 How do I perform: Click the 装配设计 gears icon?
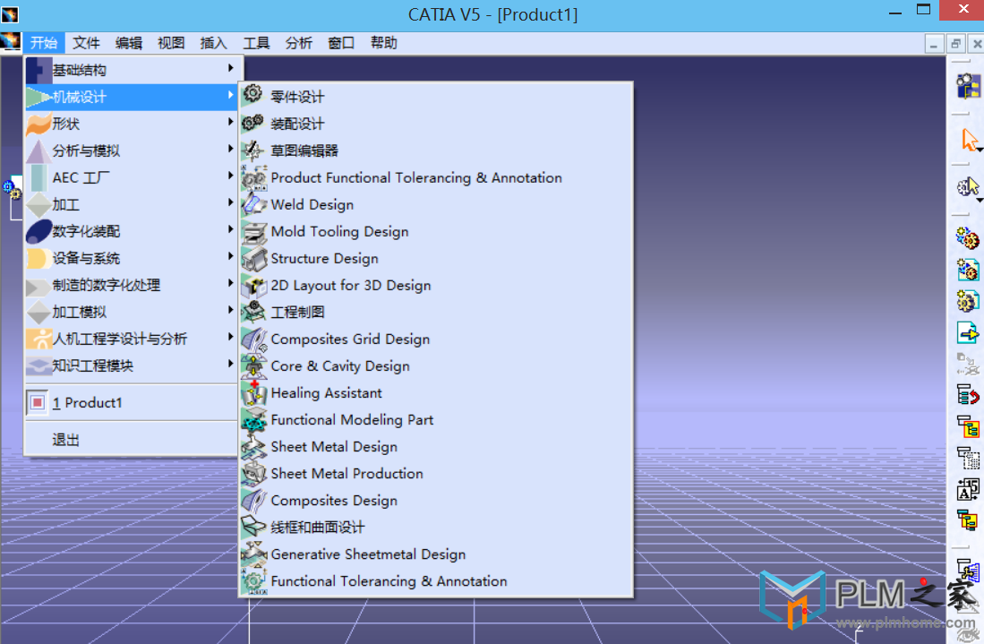point(252,123)
